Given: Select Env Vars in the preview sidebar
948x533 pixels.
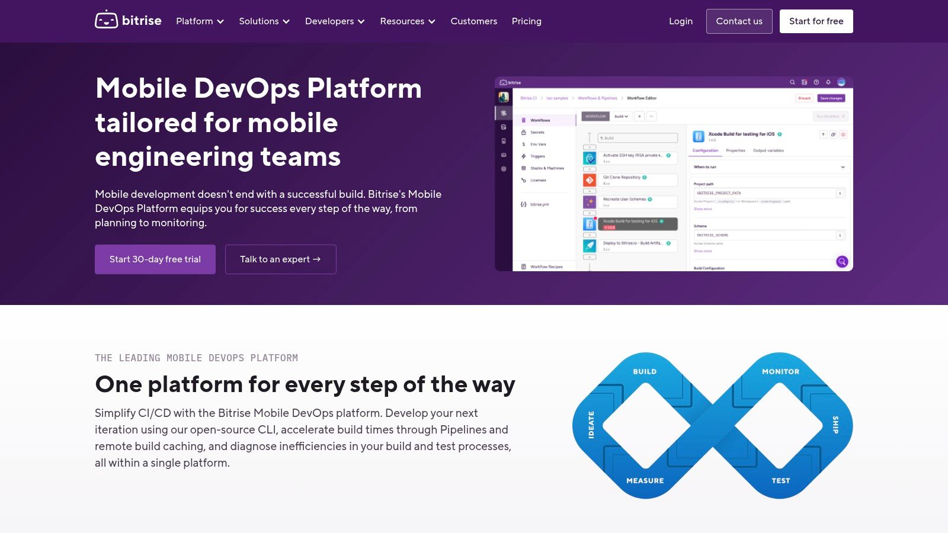Looking at the screenshot, I should tap(534, 145).
